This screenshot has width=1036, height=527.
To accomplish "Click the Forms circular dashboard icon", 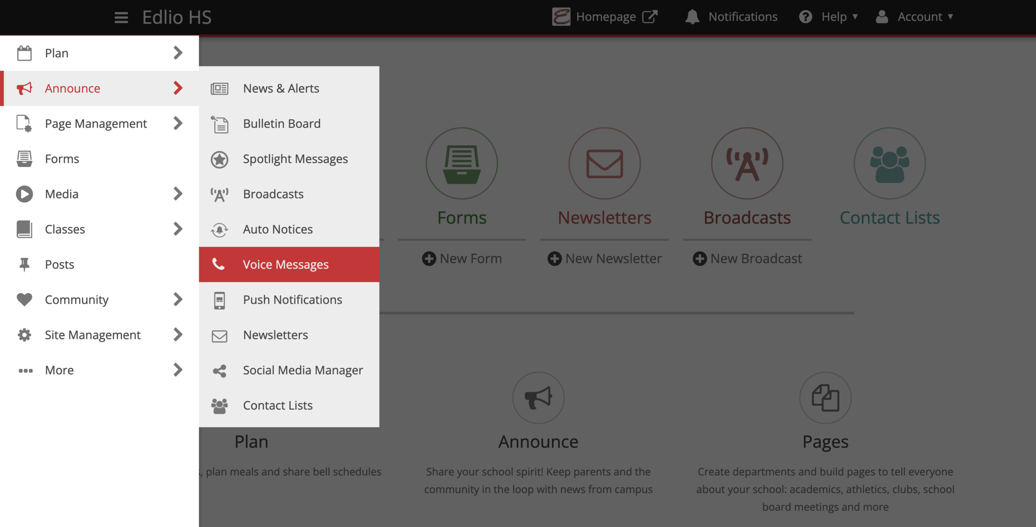I will (462, 163).
